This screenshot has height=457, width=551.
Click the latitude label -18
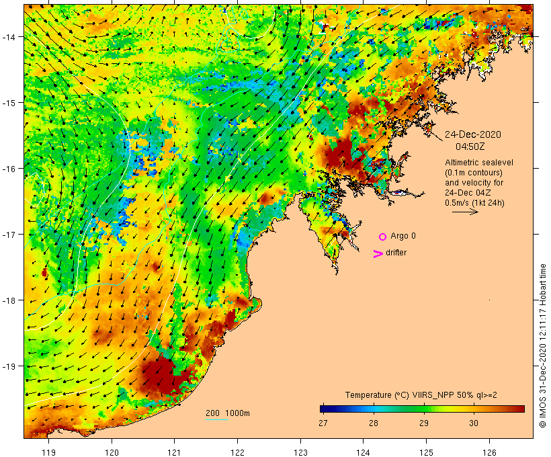(8, 300)
